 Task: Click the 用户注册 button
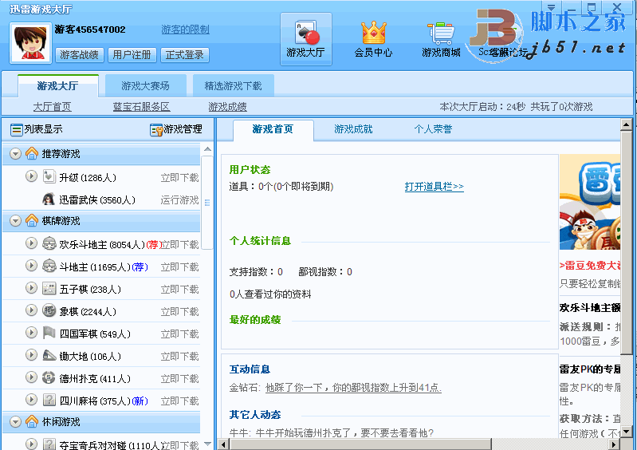pyautogui.click(x=132, y=55)
